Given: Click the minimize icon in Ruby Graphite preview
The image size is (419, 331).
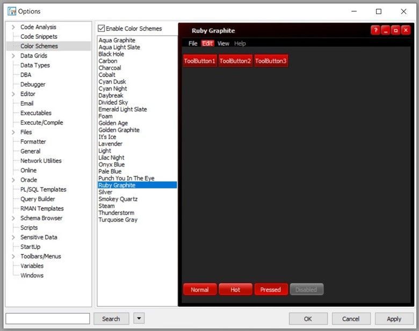Looking at the screenshot, I should point(386,30).
